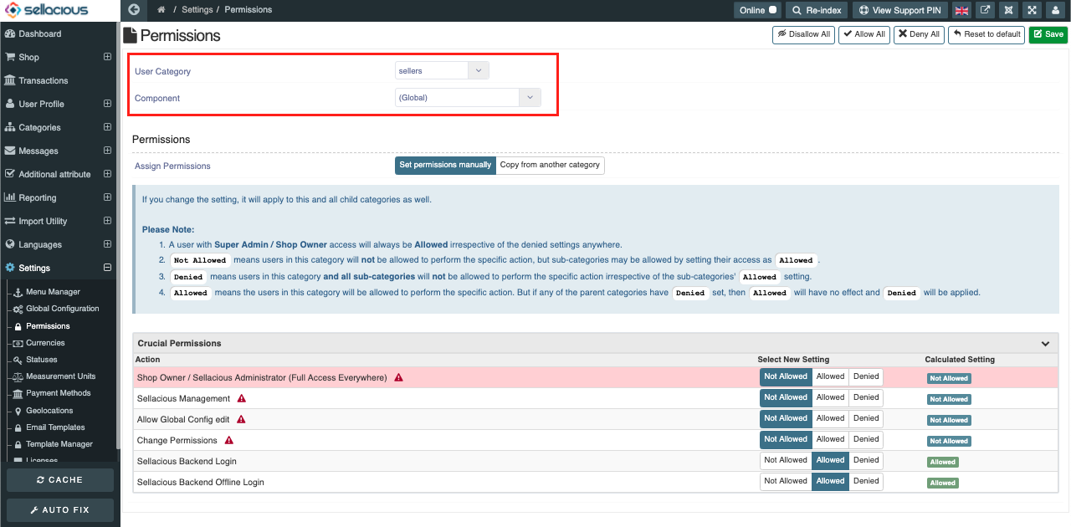Click warning icon beside Shop Owner action
Viewport: 1071px width, 527px height.
(x=399, y=377)
